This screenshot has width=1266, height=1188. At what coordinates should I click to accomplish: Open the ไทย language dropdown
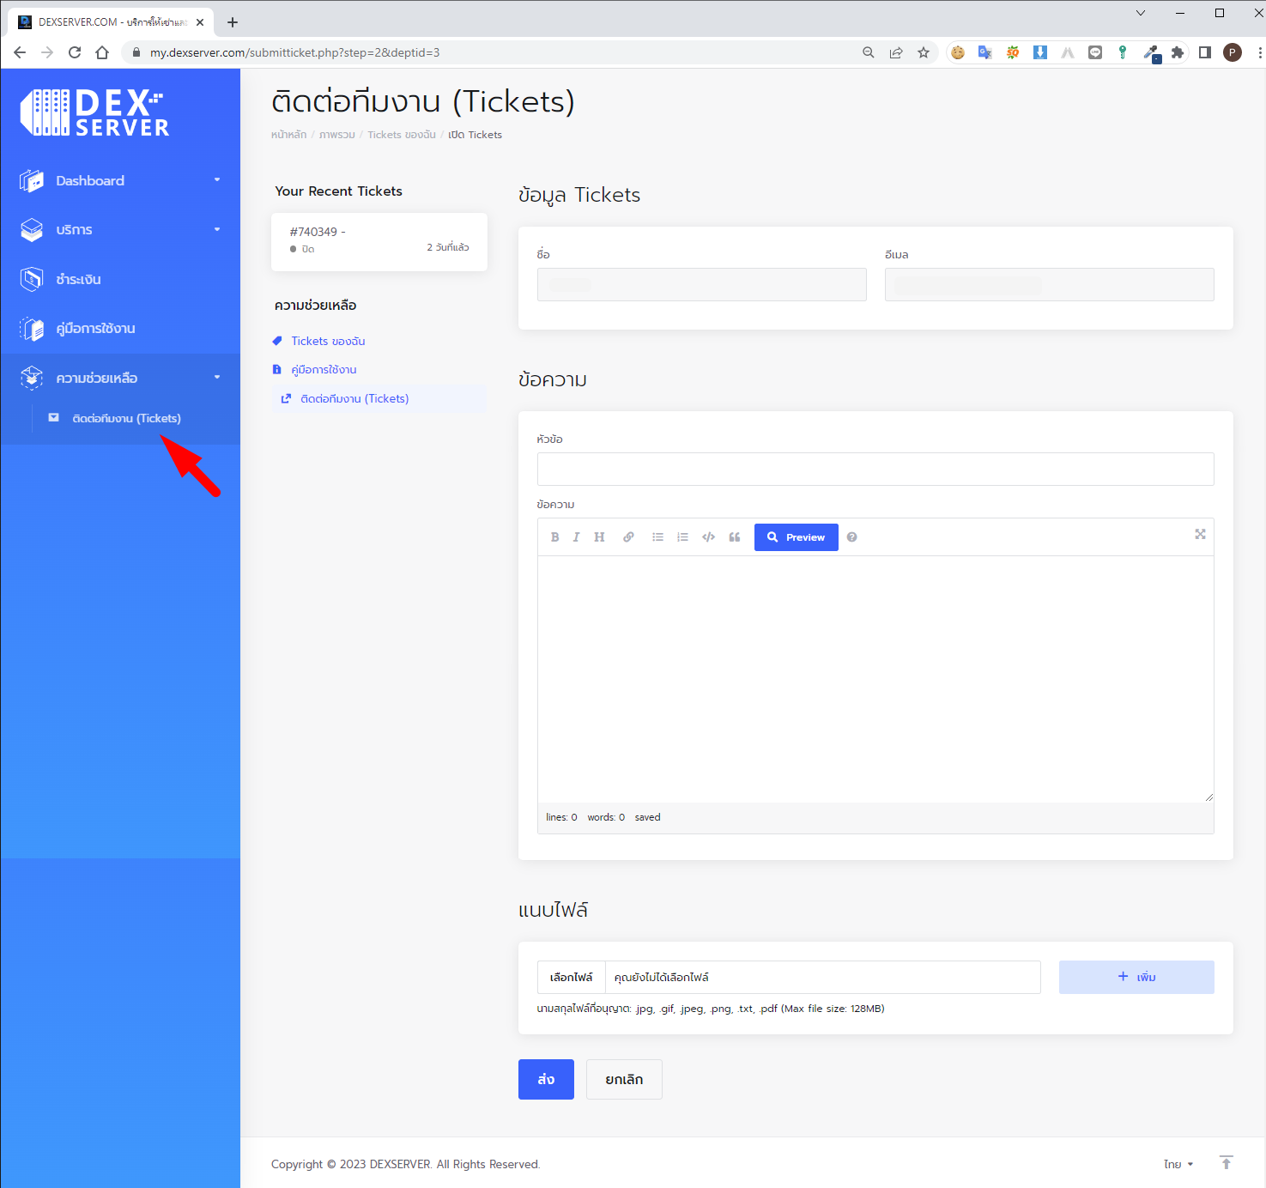pyautogui.click(x=1178, y=1164)
